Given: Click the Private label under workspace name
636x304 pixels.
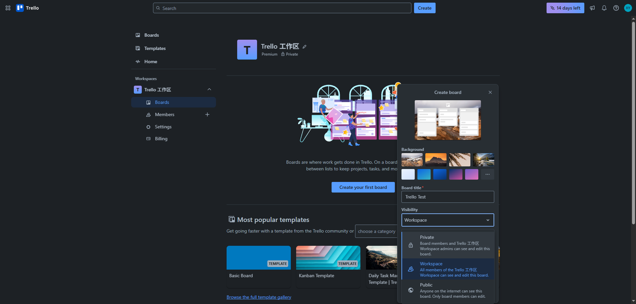Looking at the screenshot, I should click(x=292, y=54).
